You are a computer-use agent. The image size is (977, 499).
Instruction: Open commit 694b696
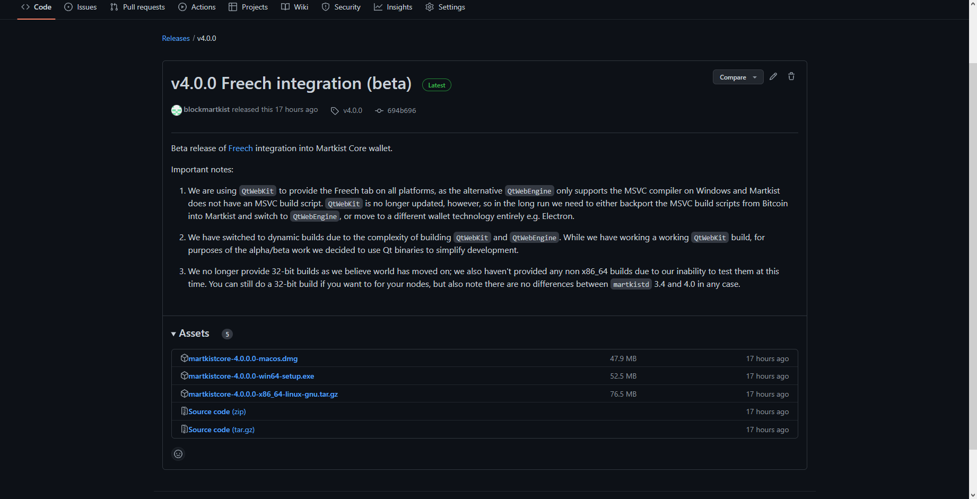(402, 110)
